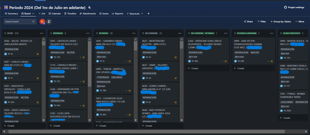Click the 11 SEP due date badge

193,57
